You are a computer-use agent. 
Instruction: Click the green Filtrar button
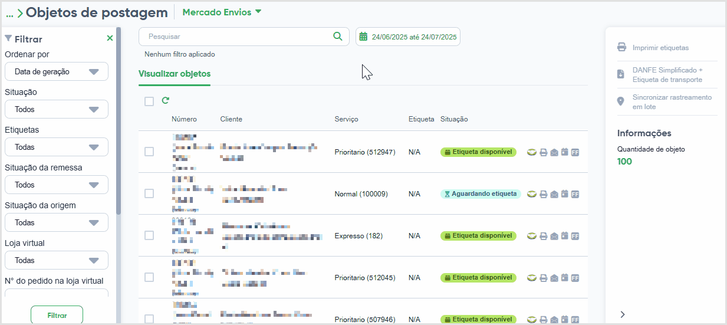[57, 315]
